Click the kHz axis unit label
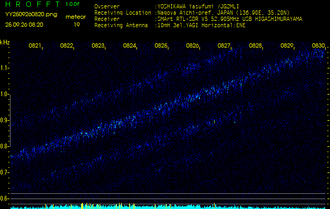The height and width of the screenshot is (209, 330). [5, 42]
